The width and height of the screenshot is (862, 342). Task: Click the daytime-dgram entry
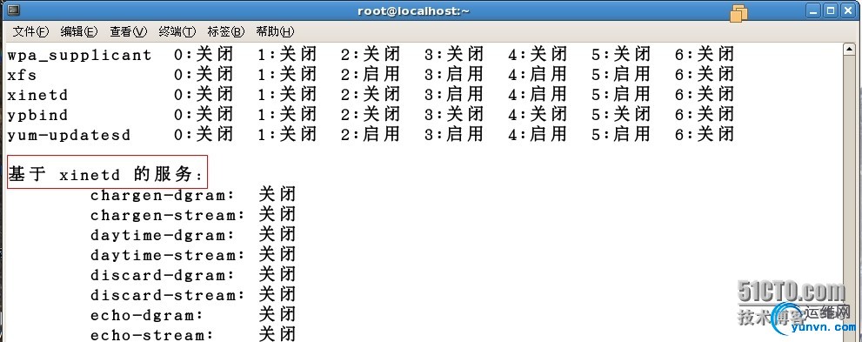click(163, 235)
